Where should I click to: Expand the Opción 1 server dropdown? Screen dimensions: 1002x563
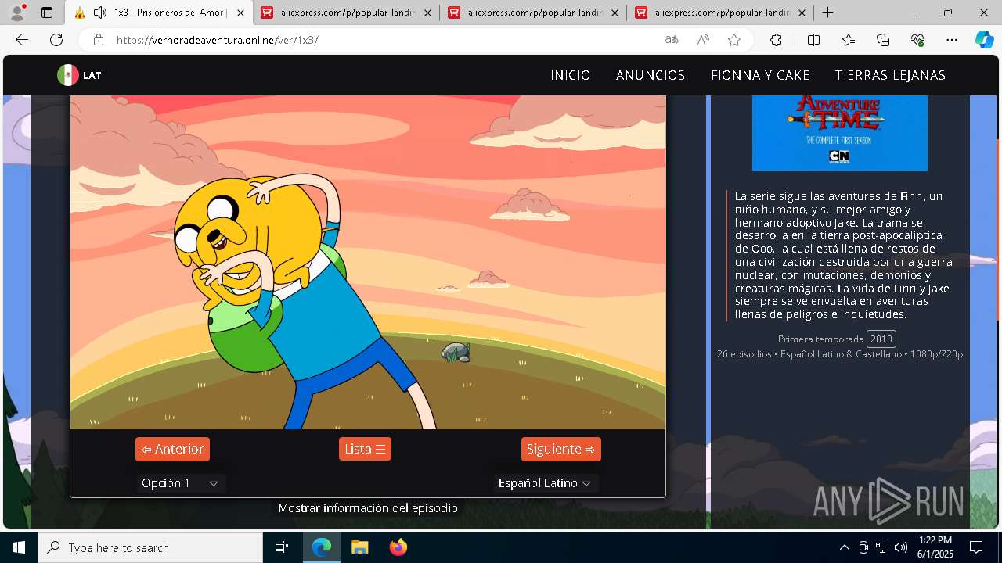[181, 483]
